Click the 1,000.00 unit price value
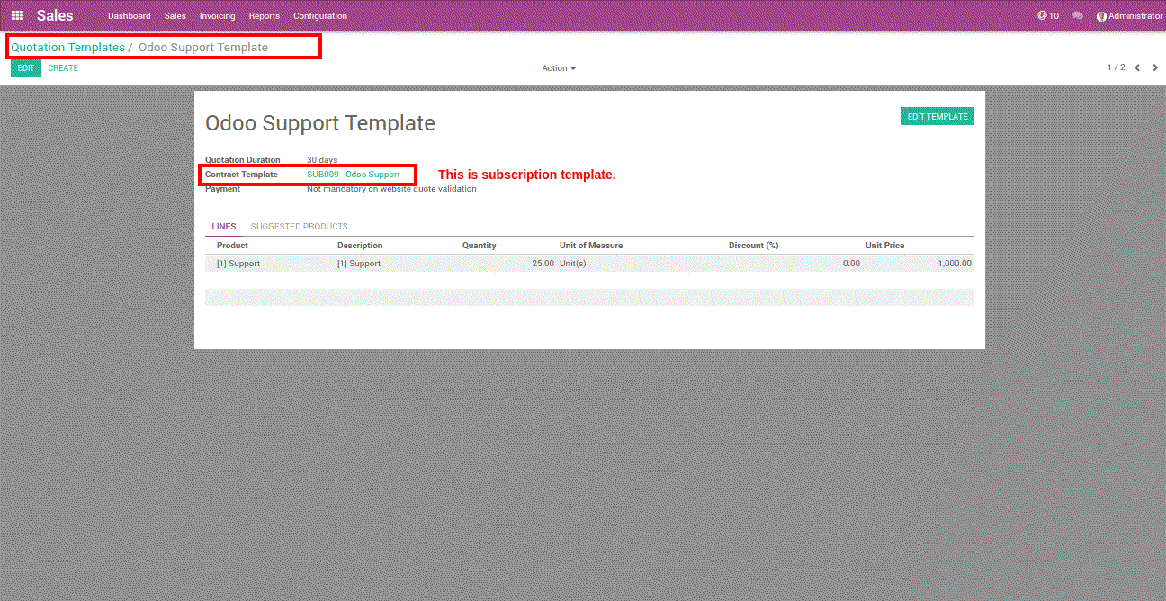The image size is (1166, 601). tap(955, 264)
